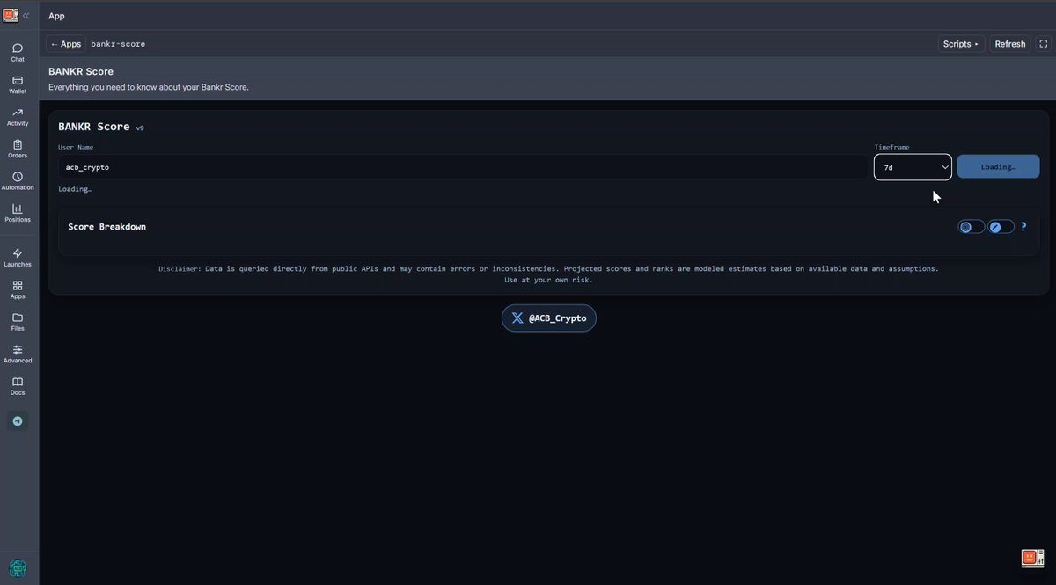Viewport: 1056px width, 585px height.
Task: Open the user avatar at bottom left
Action: [x=18, y=568]
